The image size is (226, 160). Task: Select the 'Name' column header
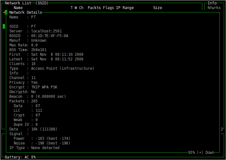pos(18,8)
